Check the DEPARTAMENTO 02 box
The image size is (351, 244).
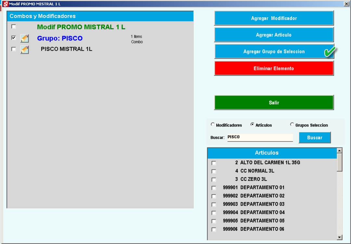[214, 196]
